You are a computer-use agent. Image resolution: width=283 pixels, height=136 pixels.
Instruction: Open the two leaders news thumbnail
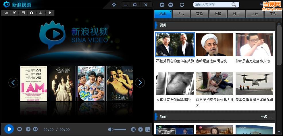(175, 45)
